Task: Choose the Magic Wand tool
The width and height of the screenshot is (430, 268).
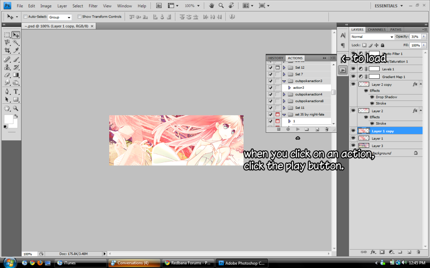Action: coord(16,42)
